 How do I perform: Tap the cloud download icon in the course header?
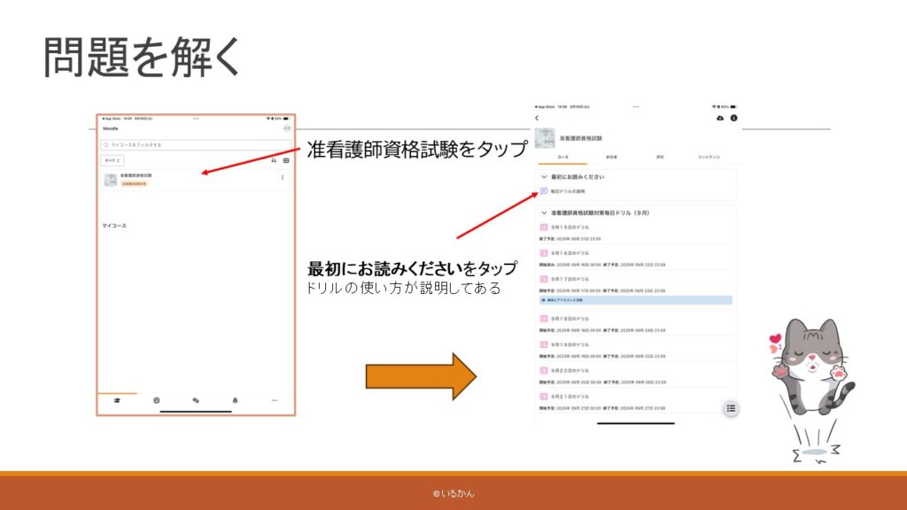click(x=718, y=118)
